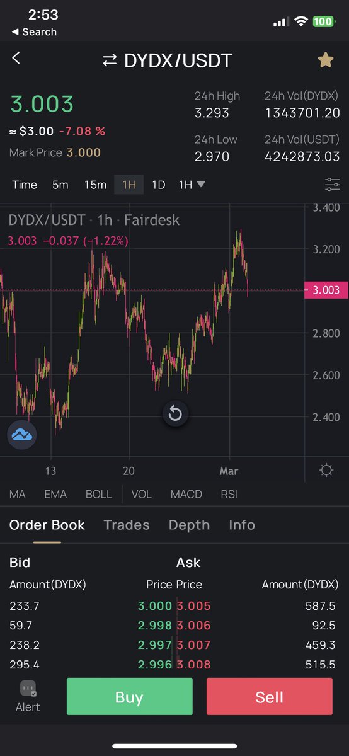This screenshot has width=349, height=756.
Task: Tap the Mark Price 3.000 value
Action: 84,153
